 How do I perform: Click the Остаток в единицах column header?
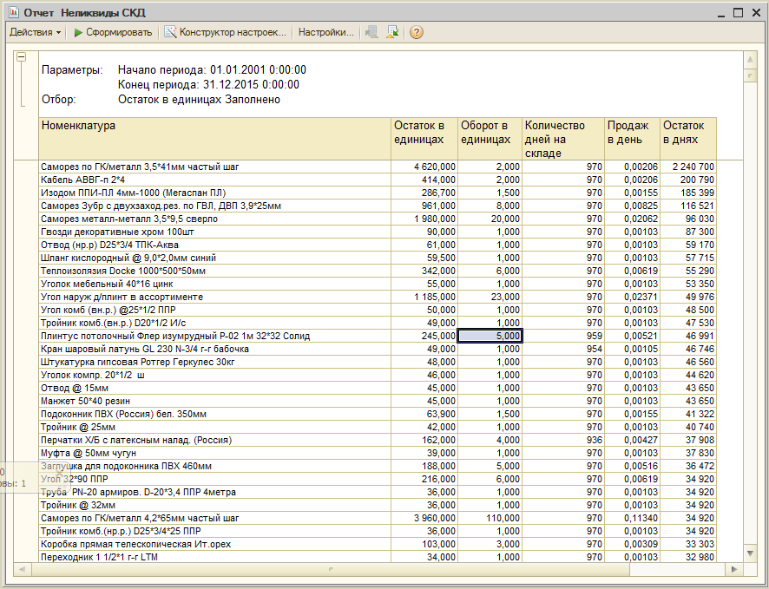click(424, 139)
